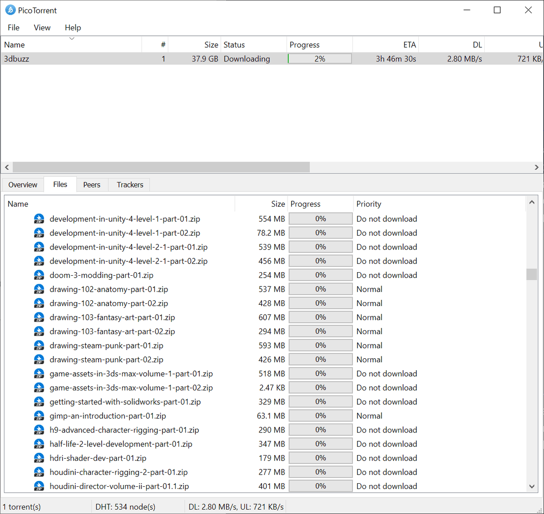Click zip icon of houdini-director-volume-ii-part-01.1.zip

(39, 486)
